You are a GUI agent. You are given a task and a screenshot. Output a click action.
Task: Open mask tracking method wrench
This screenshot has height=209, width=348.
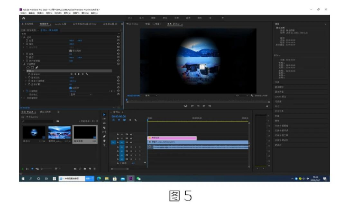[x=87, y=74]
